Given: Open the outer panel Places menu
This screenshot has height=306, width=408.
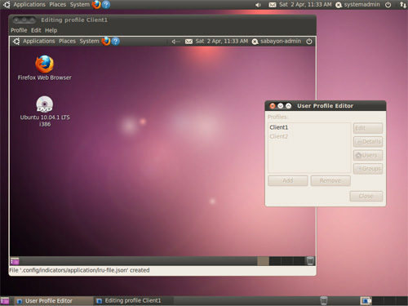Looking at the screenshot, I should click(58, 5).
